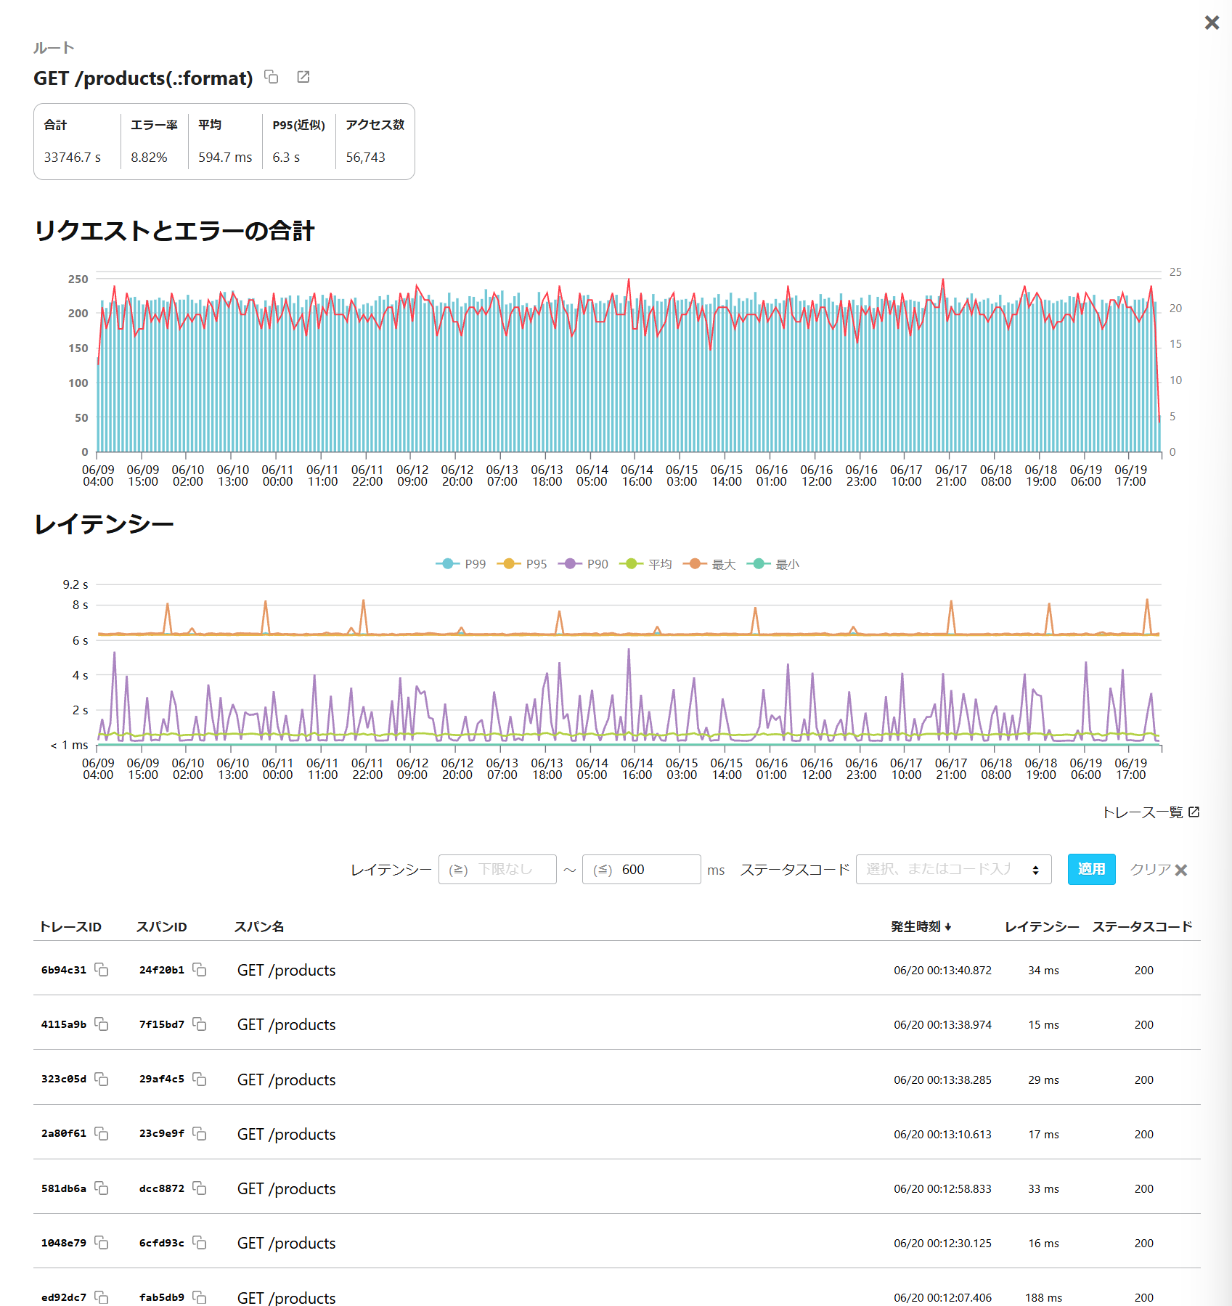Image resolution: width=1232 pixels, height=1306 pixels.
Task: Select the ステータスコード column header
Action: (1143, 926)
